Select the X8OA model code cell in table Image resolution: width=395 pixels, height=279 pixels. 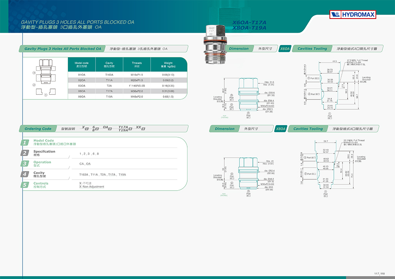82,97
